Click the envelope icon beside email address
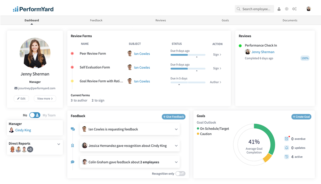This screenshot has height=184, width=321. pos(16,88)
